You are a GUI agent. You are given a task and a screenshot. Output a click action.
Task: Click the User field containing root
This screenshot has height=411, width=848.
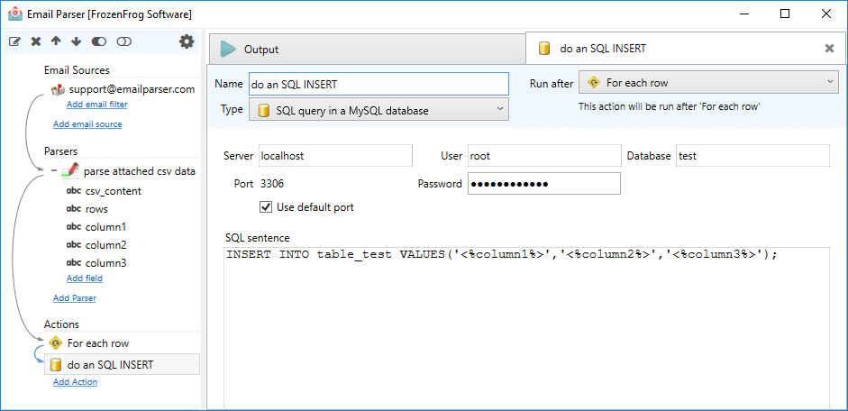point(544,156)
